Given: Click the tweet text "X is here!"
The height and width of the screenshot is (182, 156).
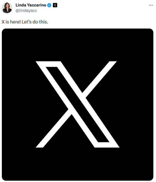Looking at the screenshot, I should pyautogui.click(x=11, y=22).
